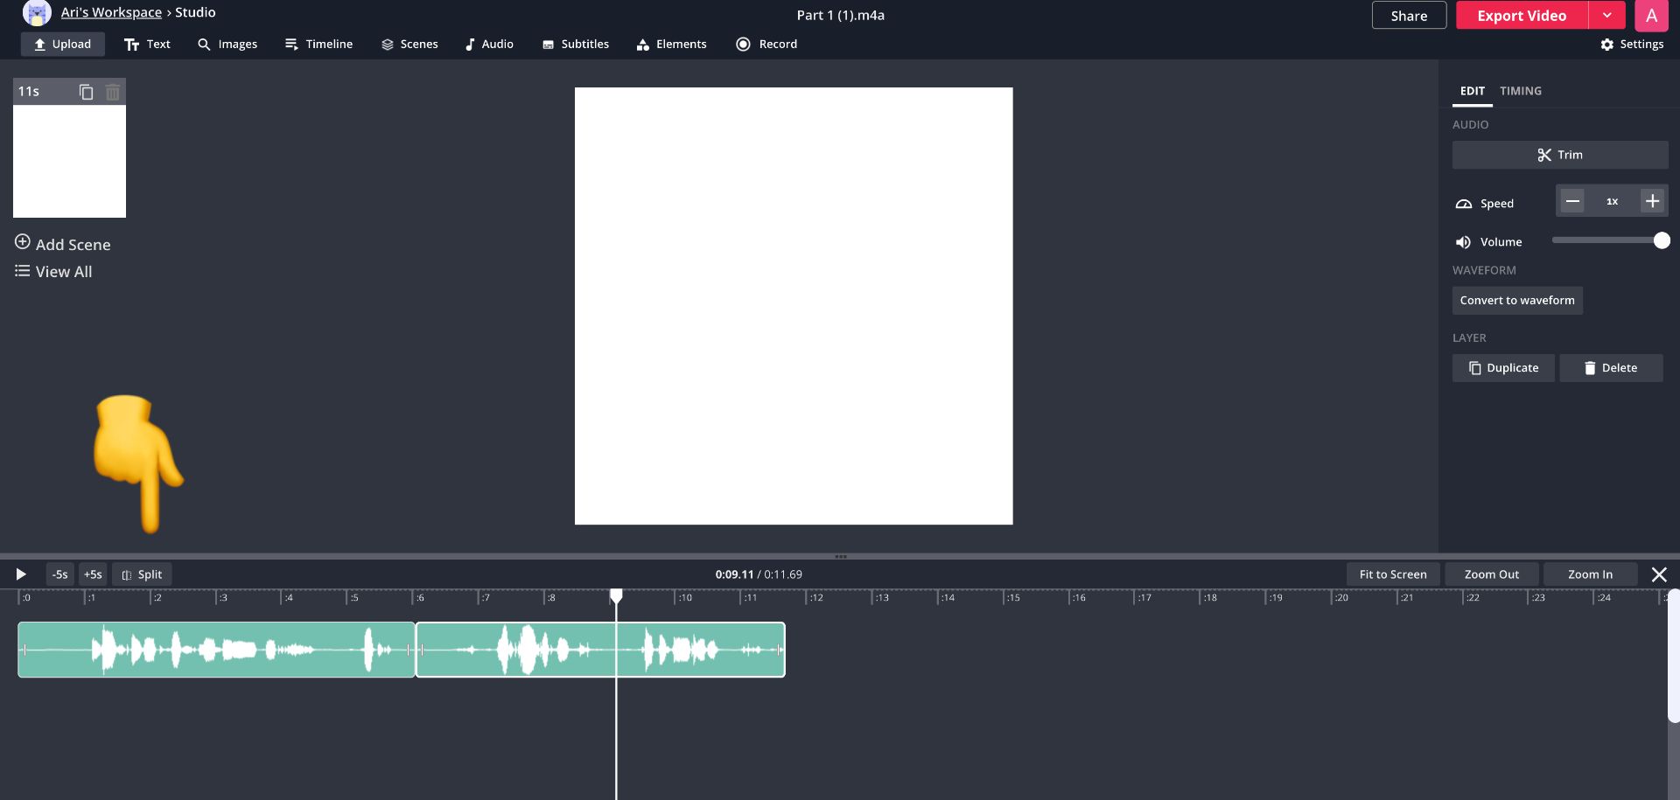Open the Subtitles menu
1680x800 pixels.
coord(575,45)
